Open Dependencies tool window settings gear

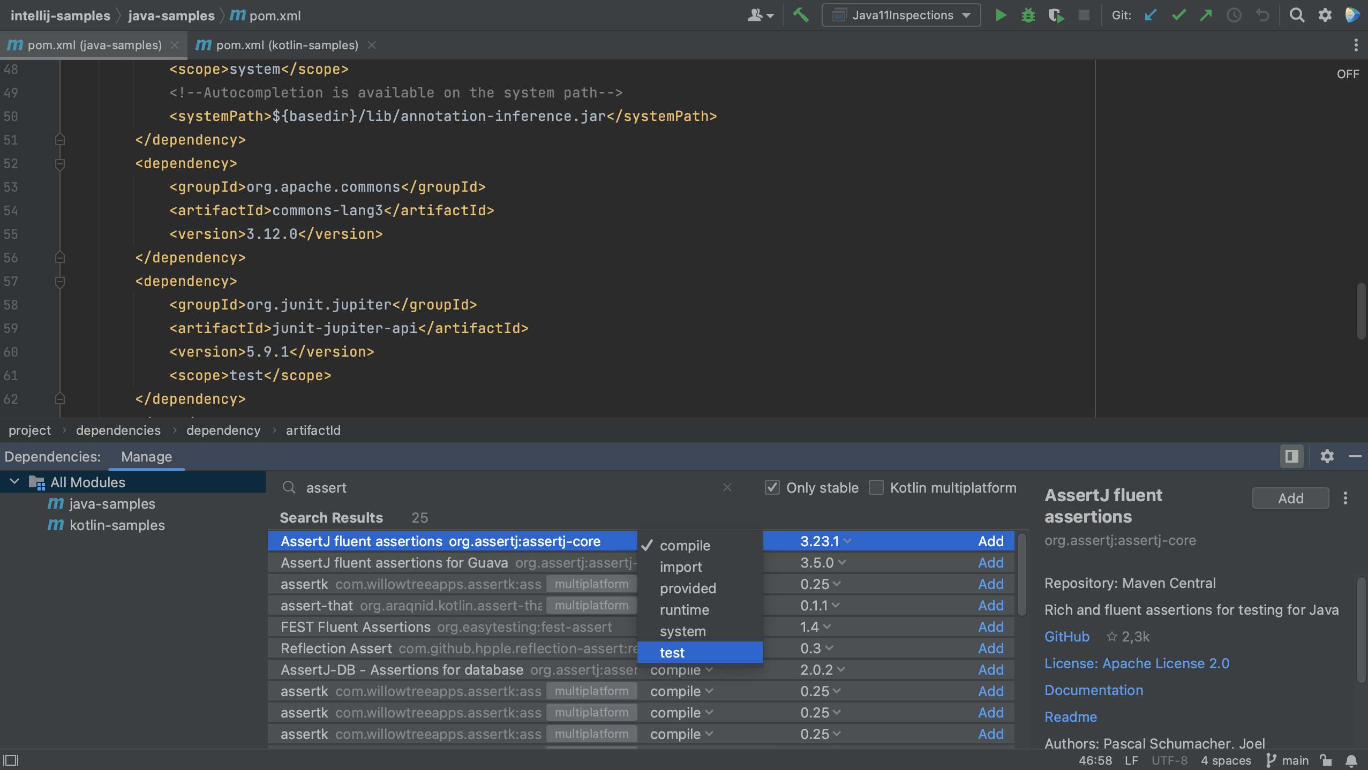[1327, 456]
